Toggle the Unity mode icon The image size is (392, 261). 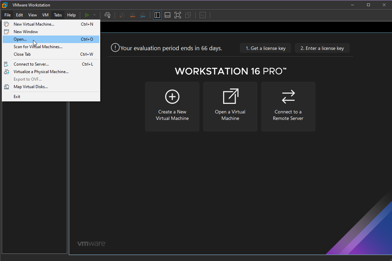click(188, 15)
